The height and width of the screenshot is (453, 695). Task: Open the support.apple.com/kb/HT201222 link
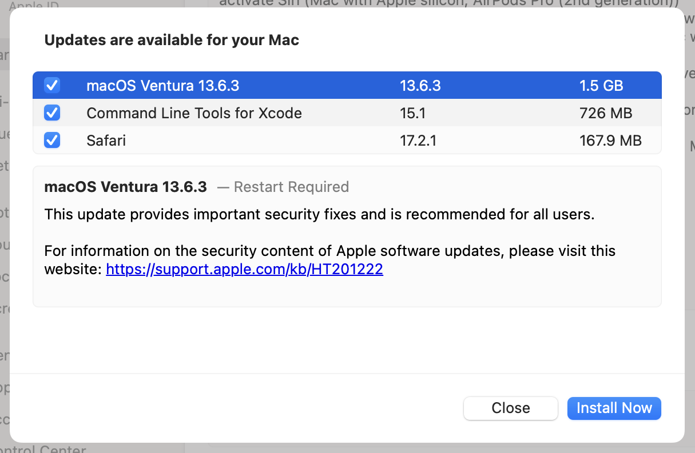[x=245, y=269]
